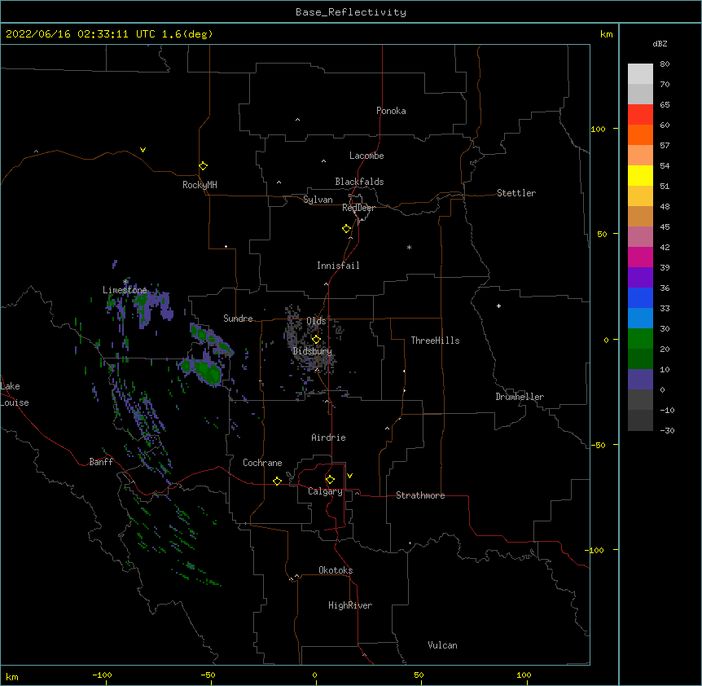The height and width of the screenshot is (686, 702).
Task: Click the Sundre town label
Action: click(x=238, y=319)
